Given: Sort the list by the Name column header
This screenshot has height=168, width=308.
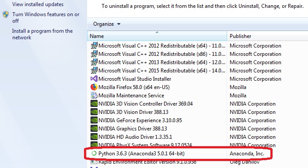Looking at the screenshot, I should 157,36.
